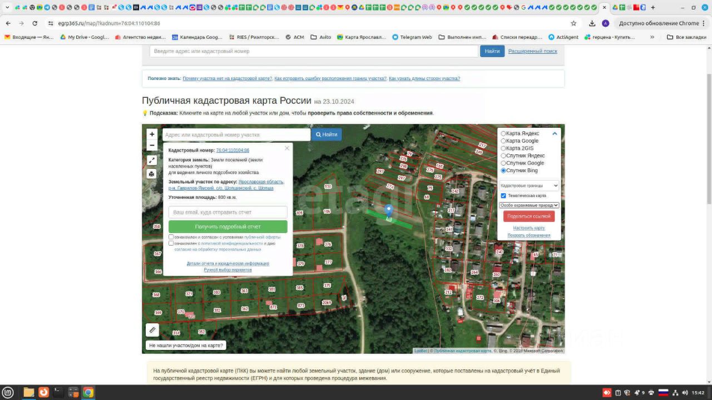Click email input field for report
Viewport: 712px width, 400px height.
pos(228,212)
